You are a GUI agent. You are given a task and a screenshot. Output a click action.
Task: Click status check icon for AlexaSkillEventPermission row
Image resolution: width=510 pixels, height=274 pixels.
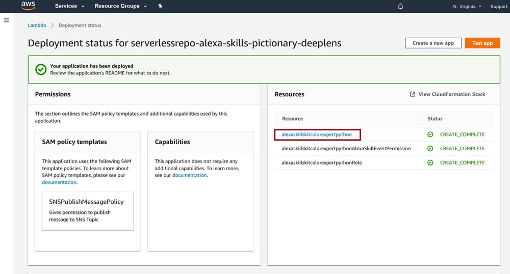coord(430,148)
